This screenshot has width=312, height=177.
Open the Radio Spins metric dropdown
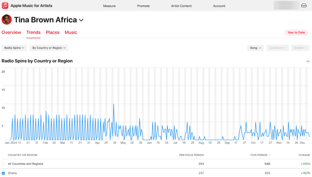[x=14, y=48]
